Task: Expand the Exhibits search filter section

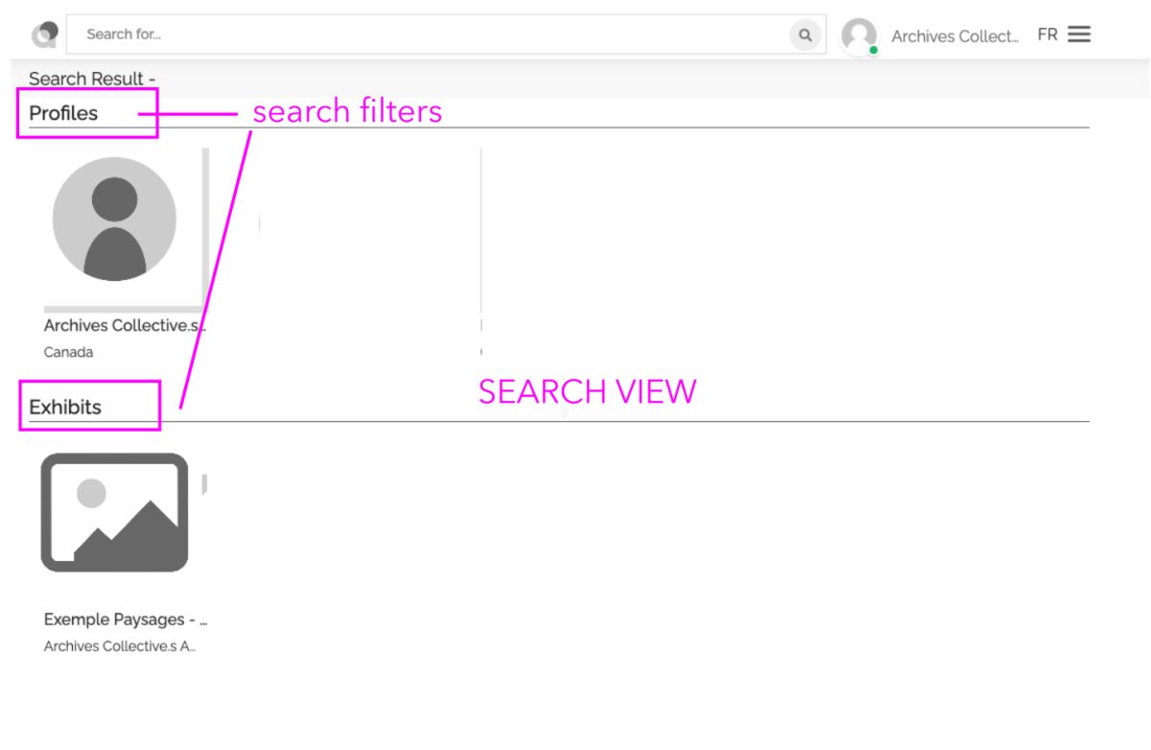Action: 63,407
